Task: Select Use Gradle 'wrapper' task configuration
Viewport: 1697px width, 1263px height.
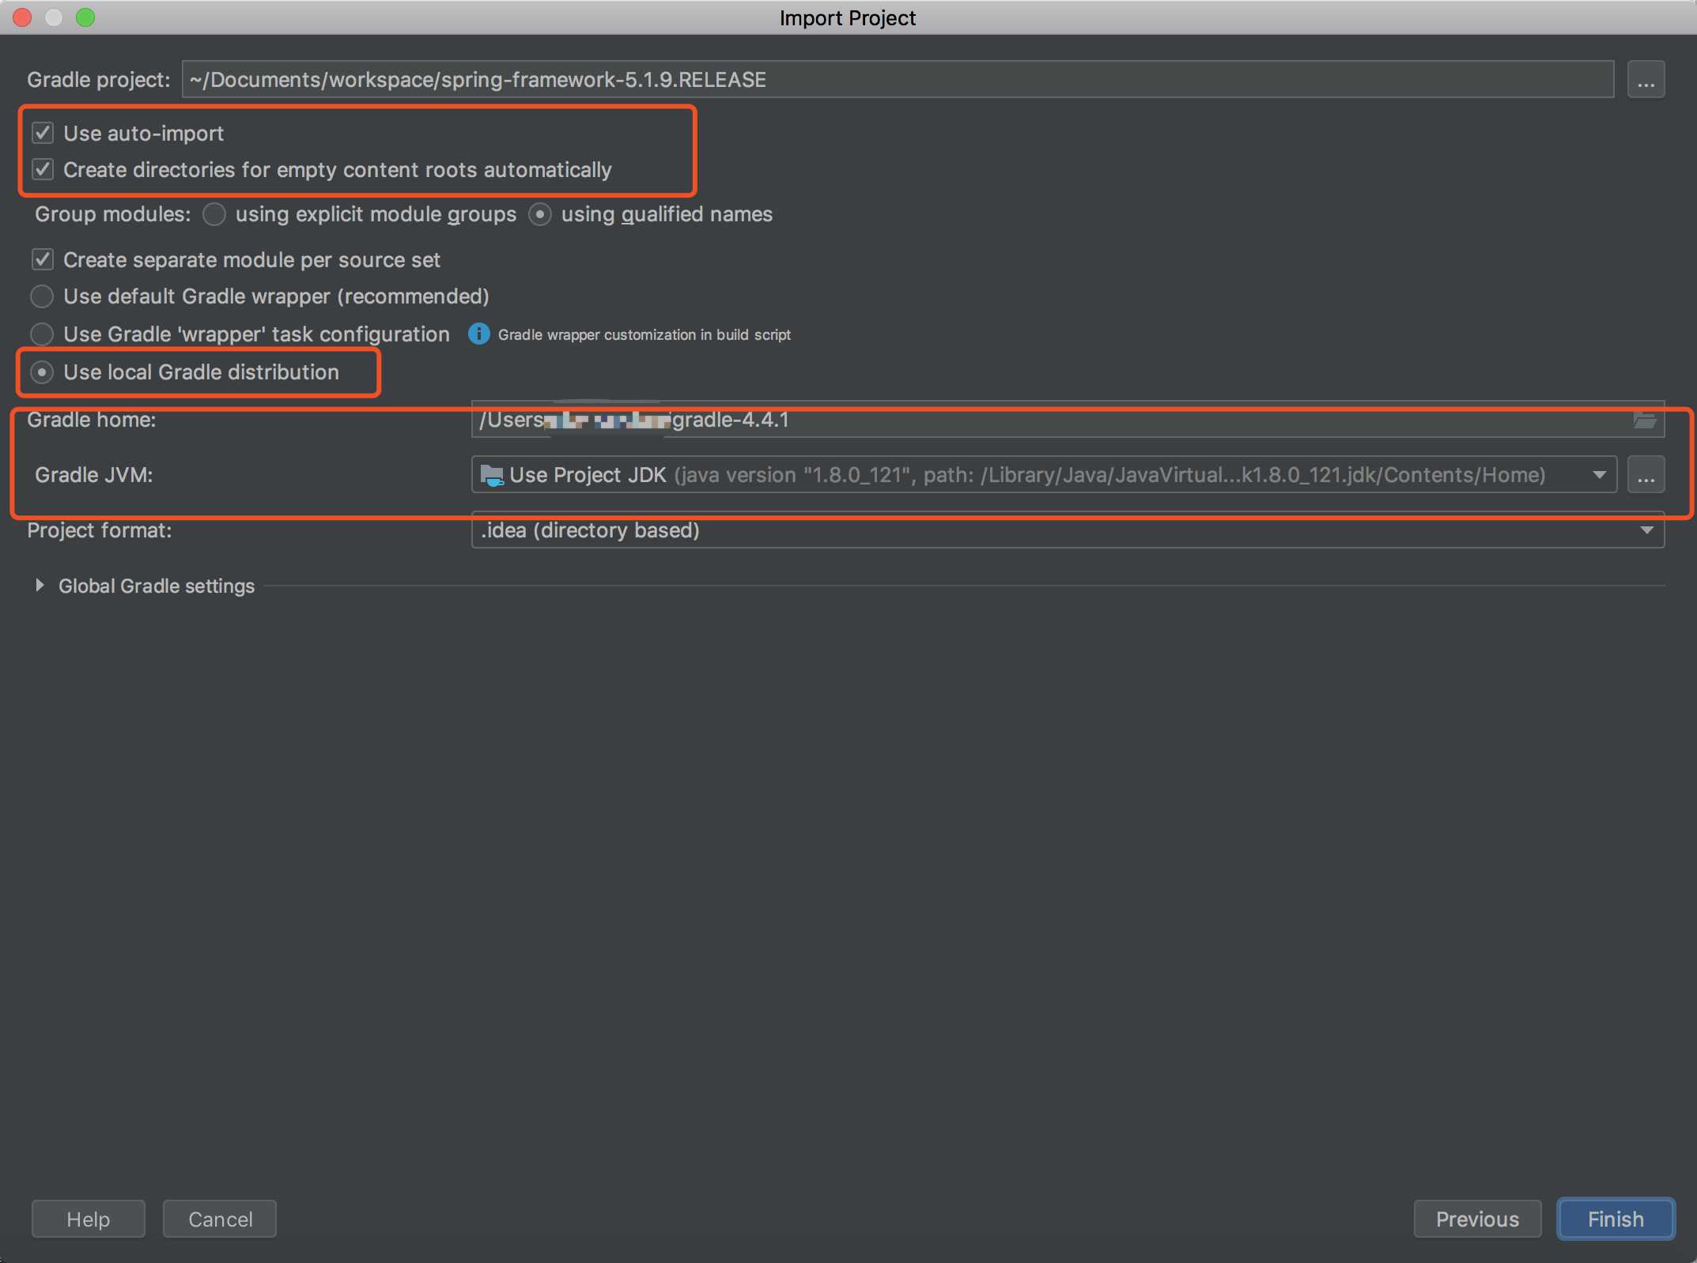Action: coord(42,334)
